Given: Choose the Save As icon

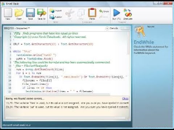Looking at the screenshot, I should [42, 14].
